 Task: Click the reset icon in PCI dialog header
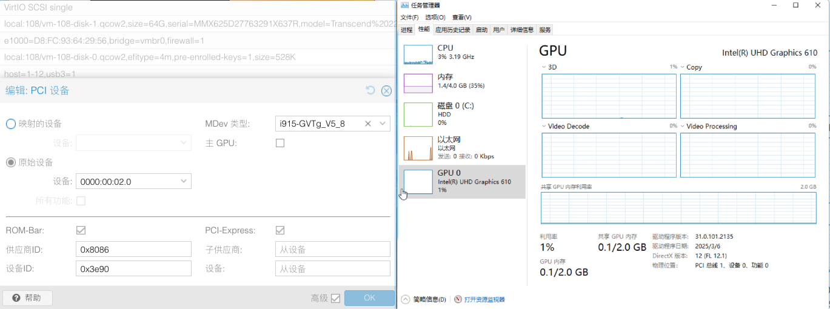pos(370,91)
